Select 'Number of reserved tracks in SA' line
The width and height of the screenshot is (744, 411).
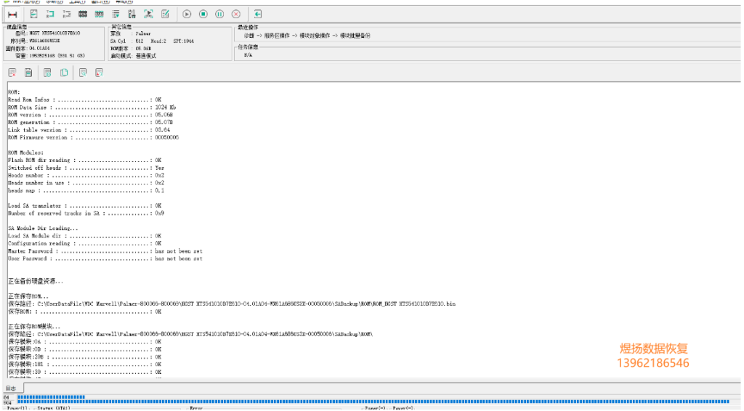tap(86, 213)
